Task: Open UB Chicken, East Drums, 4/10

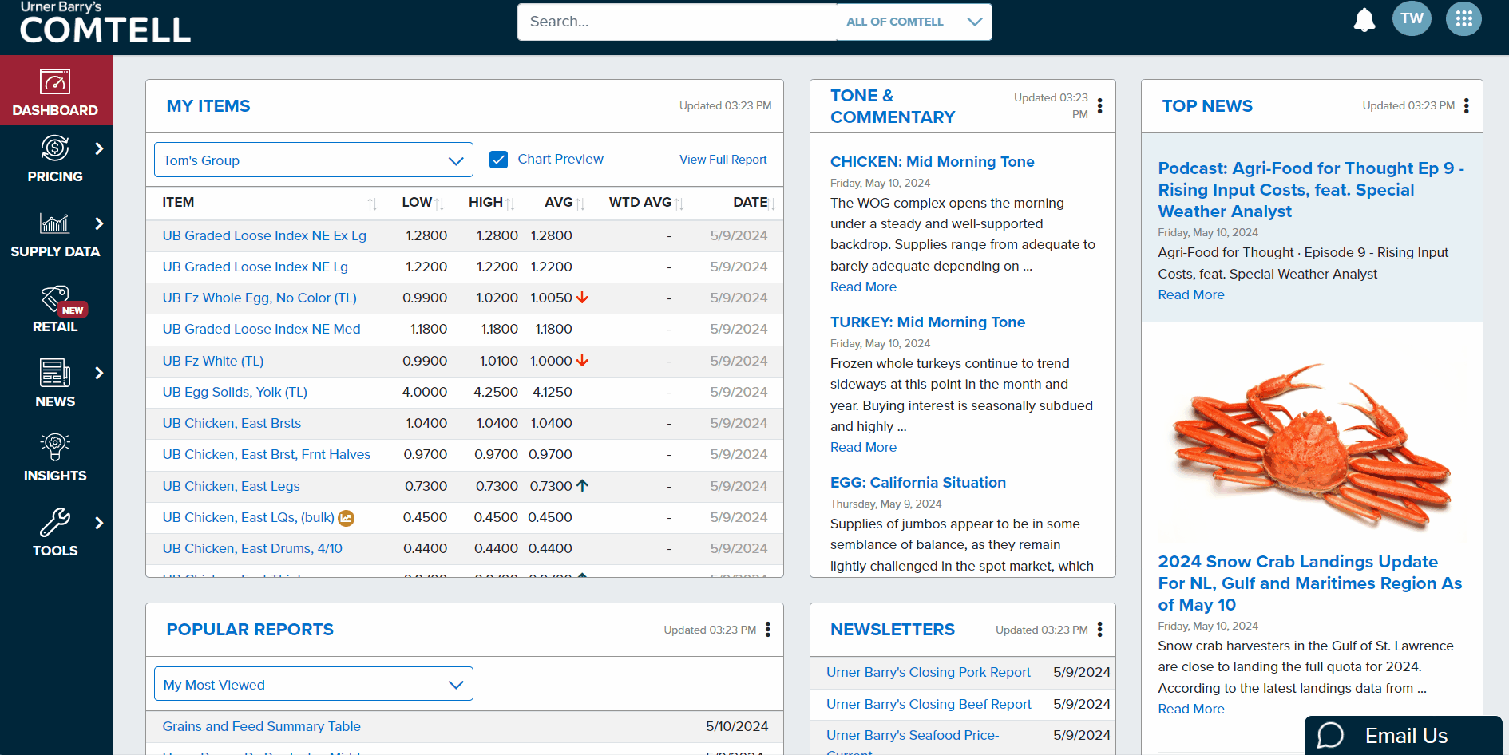Action: [252, 548]
